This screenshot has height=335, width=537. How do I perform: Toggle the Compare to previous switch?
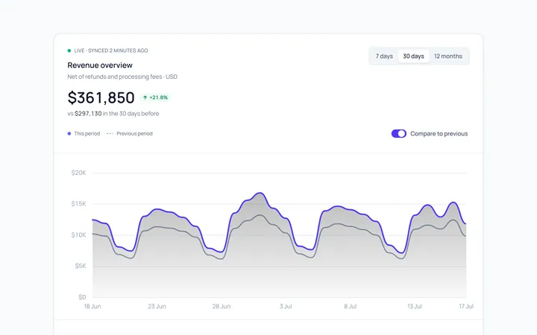pyautogui.click(x=398, y=134)
